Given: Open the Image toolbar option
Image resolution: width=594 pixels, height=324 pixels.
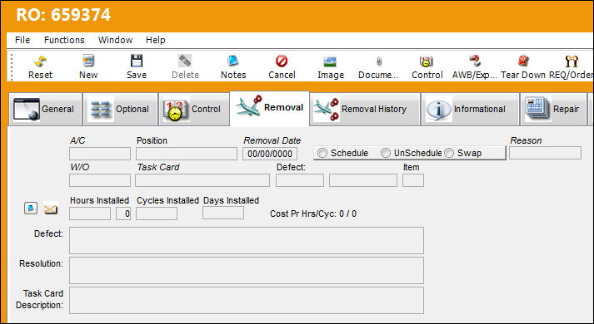Looking at the screenshot, I should click(331, 61).
